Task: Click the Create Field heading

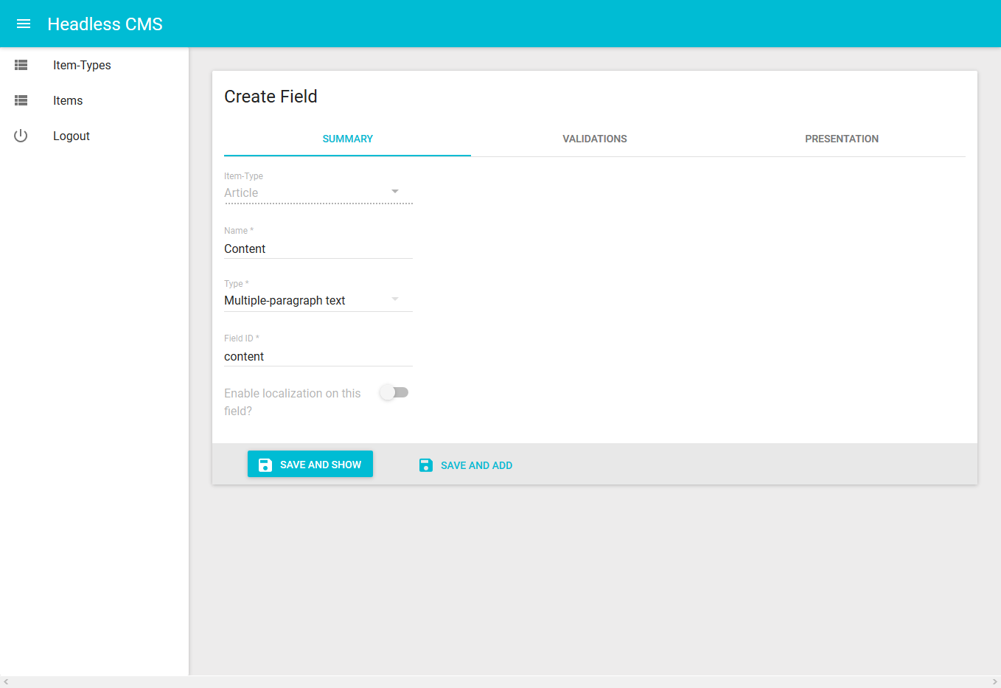Action: [x=271, y=97]
